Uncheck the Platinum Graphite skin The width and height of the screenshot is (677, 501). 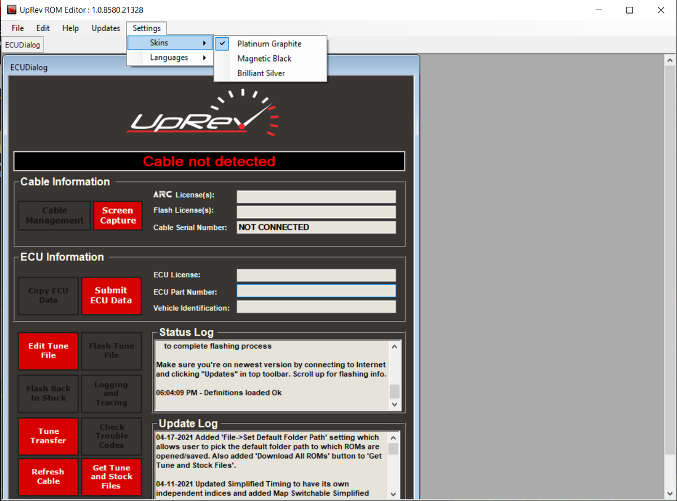[x=270, y=43]
